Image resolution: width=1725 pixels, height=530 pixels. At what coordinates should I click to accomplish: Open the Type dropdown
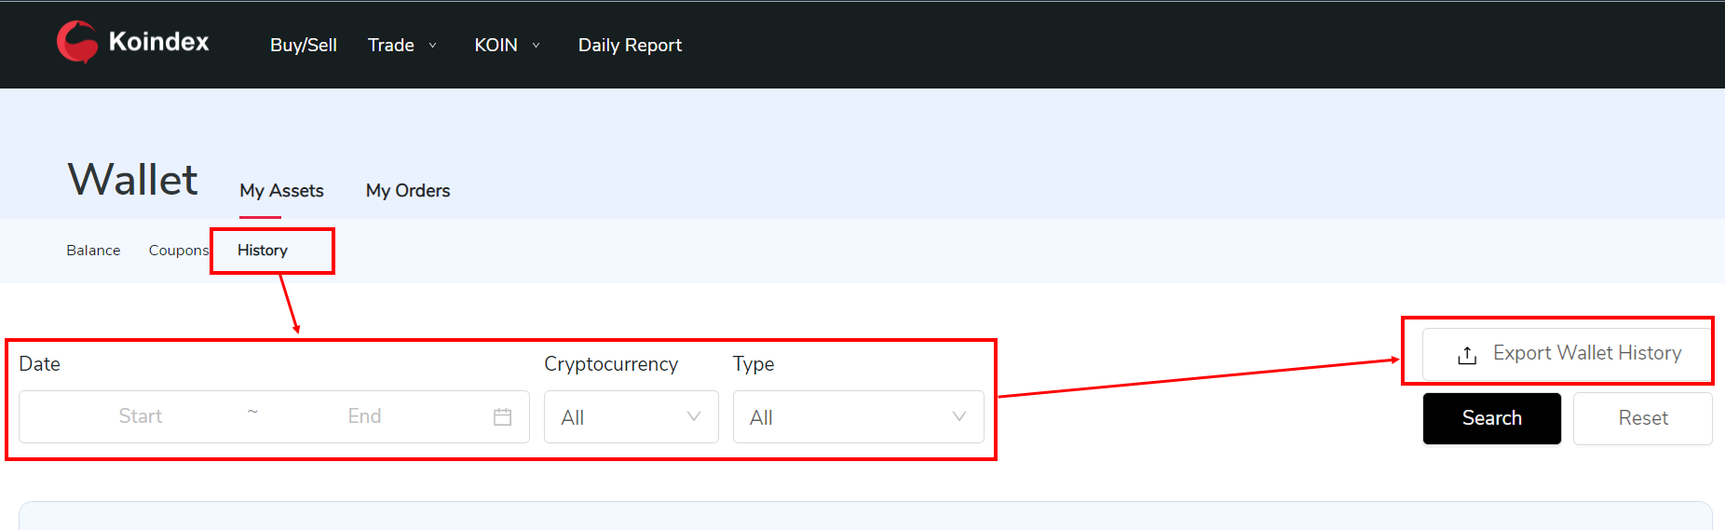(858, 417)
